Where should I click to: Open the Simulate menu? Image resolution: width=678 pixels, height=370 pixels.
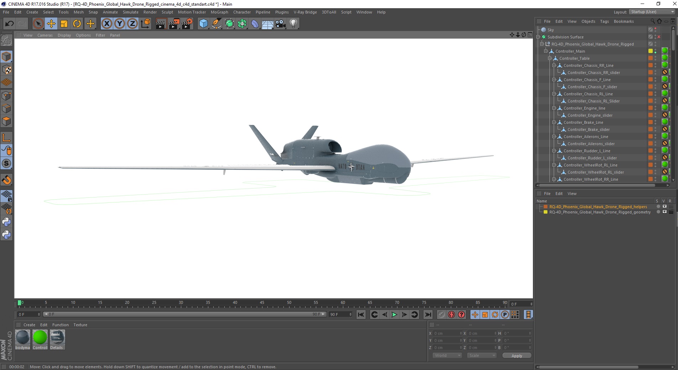(131, 12)
